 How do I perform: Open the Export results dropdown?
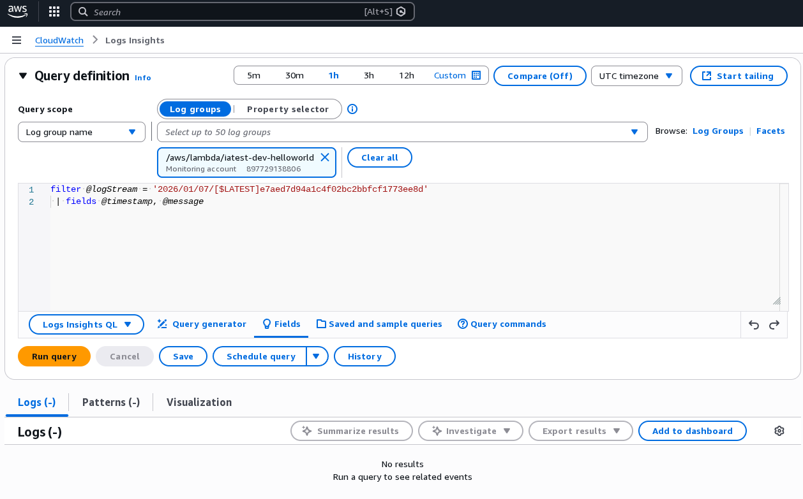(x=581, y=431)
